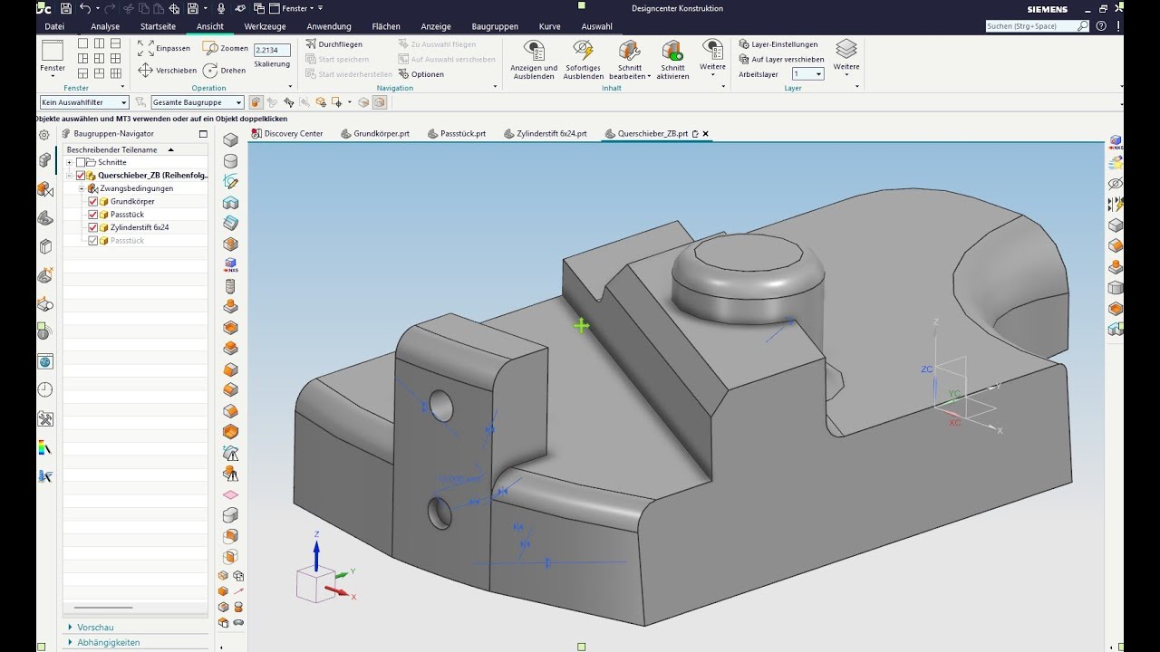Viewport: 1160px width, 652px height.
Task: Select the Zoomen tool
Action: (211, 48)
